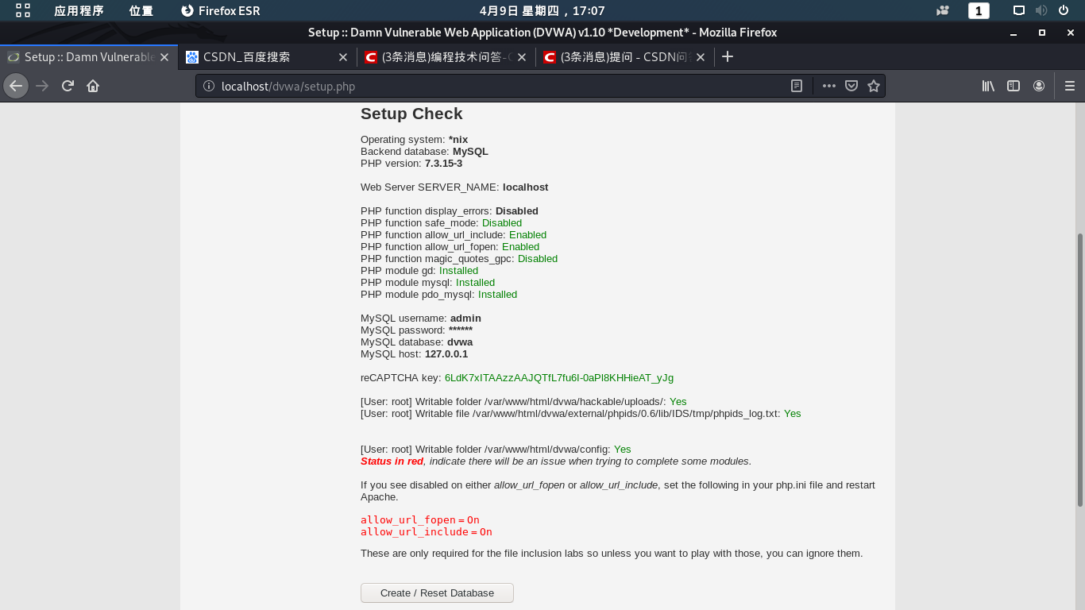The height and width of the screenshot is (610, 1085).
Task: Click the display tray icon
Action: coord(1019,10)
